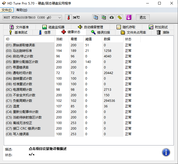This screenshot has height=164, width=178.
Task: Click the 退出 button
Action: click(x=143, y=17)
